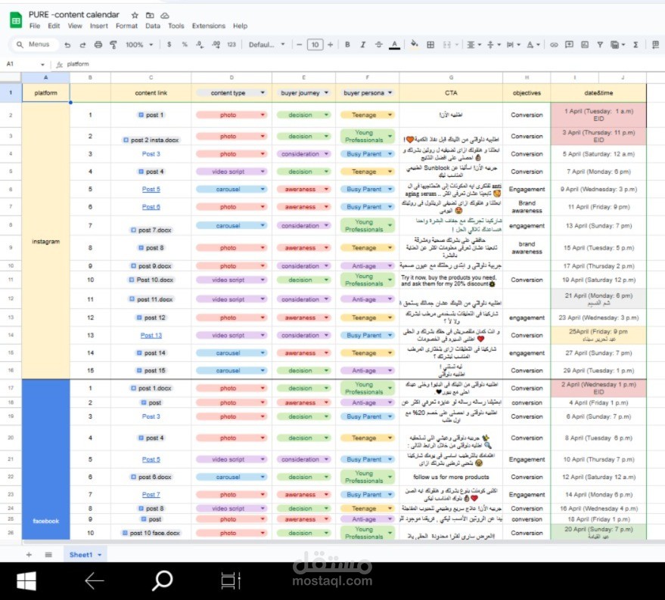Click the taskbar search magnifier
This screenshot has width=665, height=600.
[162, 580]
